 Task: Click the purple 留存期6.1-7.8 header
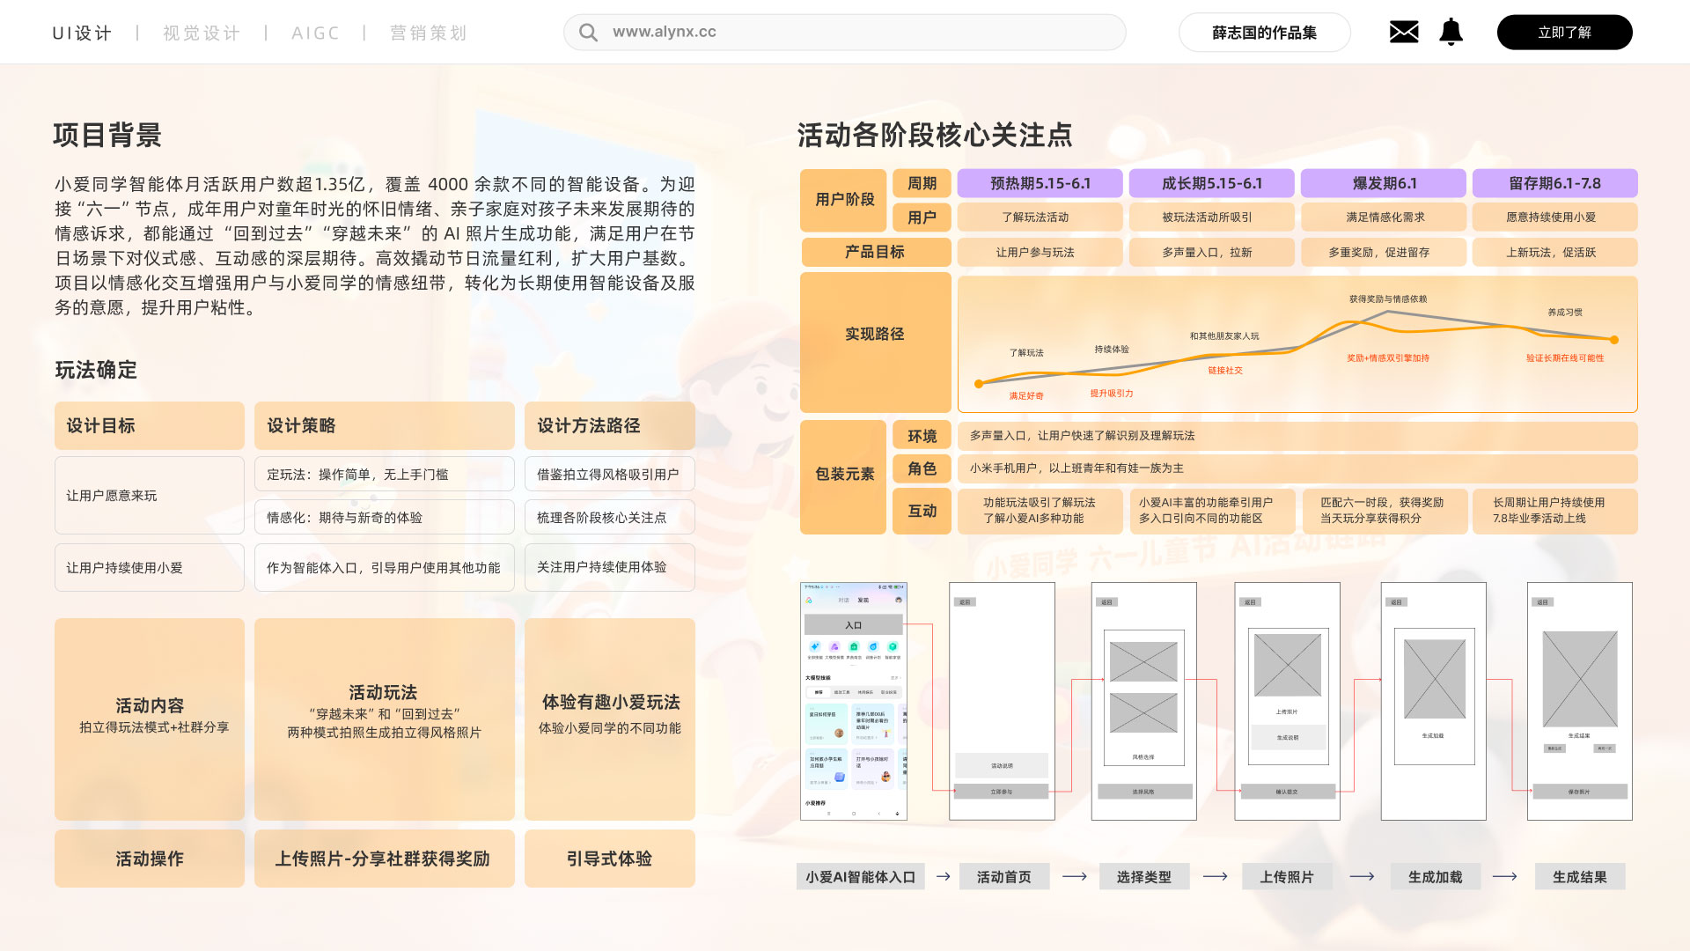tap(1554, 183)
